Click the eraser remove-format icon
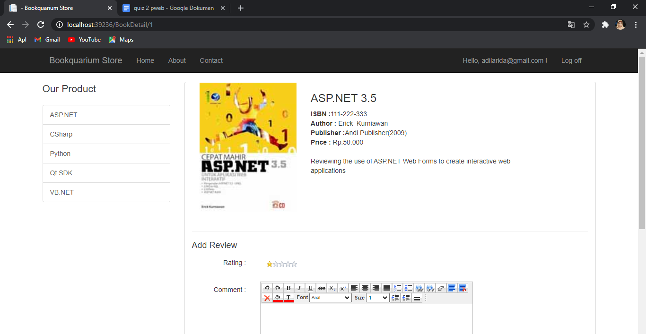 click(x=441, y=288)
